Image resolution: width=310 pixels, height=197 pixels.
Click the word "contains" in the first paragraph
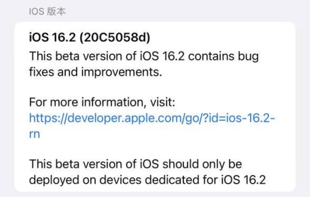pyautogui.click(x=210, y=56)
